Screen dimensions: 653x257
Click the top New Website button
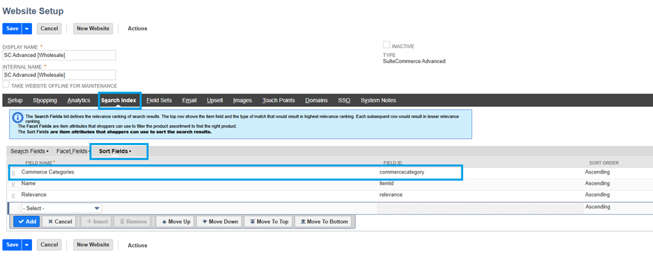[93, 28]
